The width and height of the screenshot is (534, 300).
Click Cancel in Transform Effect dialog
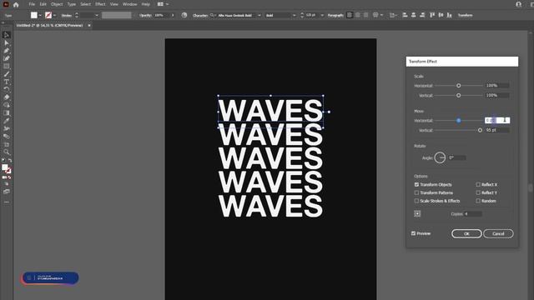click(498, 233)
